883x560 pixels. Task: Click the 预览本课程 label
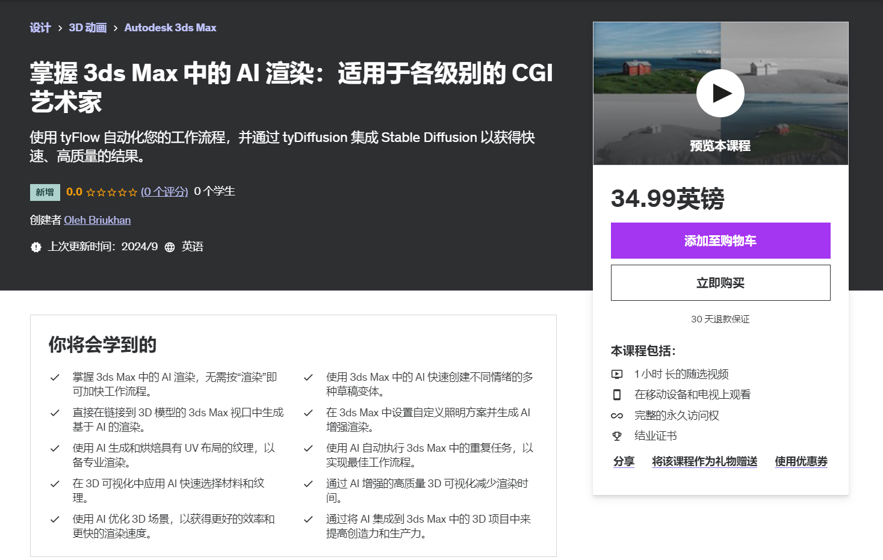[x=720, y=146]
